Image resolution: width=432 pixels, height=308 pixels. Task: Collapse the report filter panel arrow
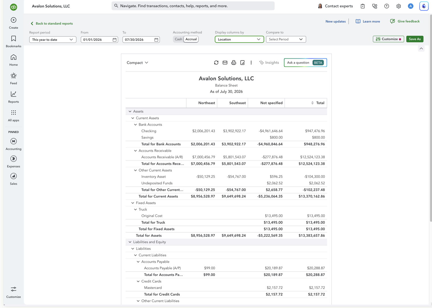(421, 49)
